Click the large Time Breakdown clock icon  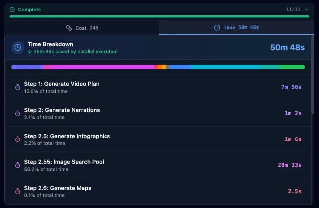pos(18,47)
